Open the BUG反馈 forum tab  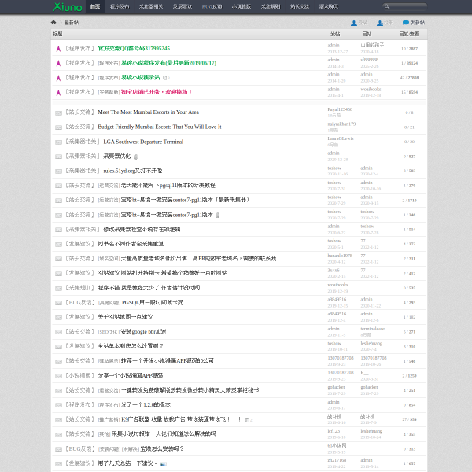click(x=212, y=6)
